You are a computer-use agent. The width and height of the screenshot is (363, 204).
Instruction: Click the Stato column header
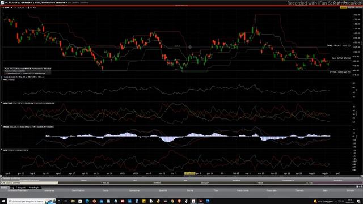coord(325,190)
